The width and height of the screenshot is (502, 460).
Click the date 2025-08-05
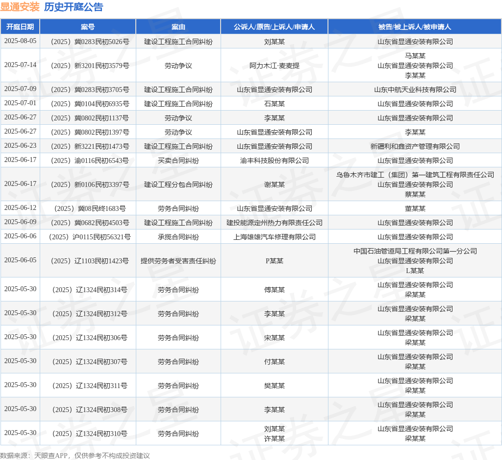click(x=20, y=41)
